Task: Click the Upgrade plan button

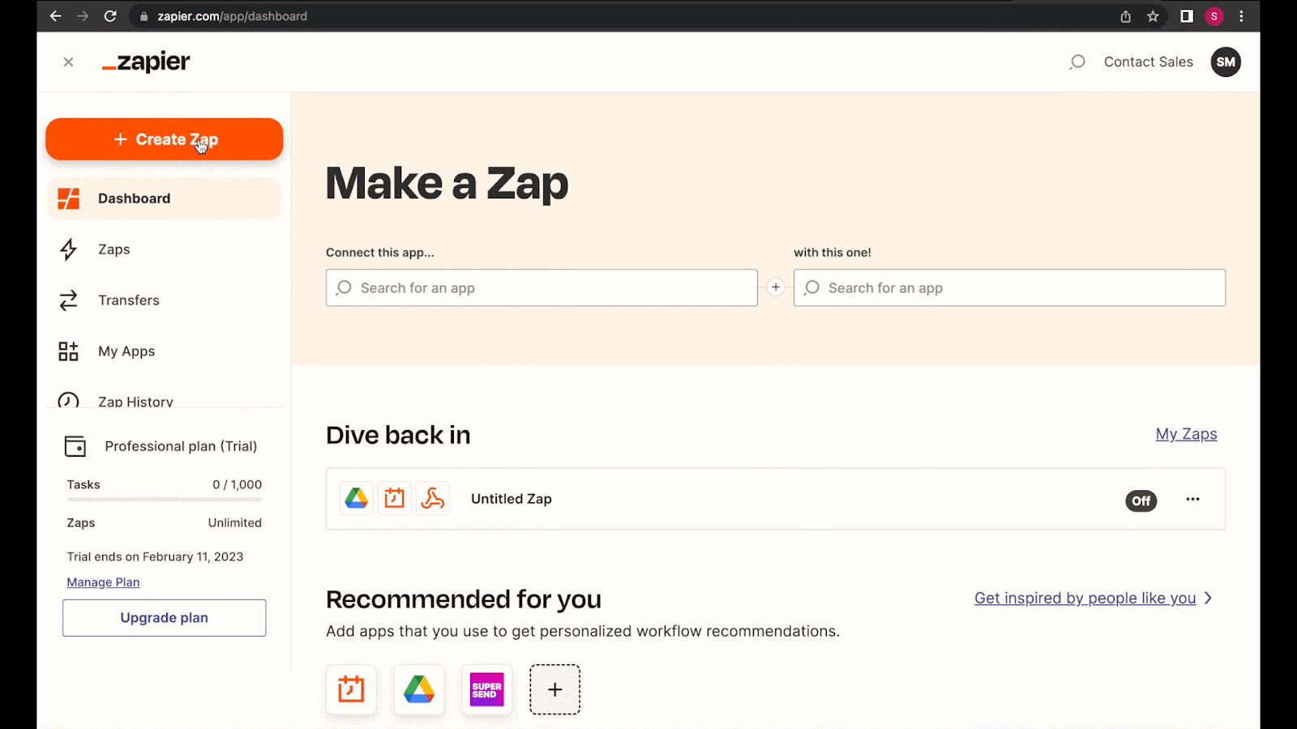Action: tap(164, 618)
